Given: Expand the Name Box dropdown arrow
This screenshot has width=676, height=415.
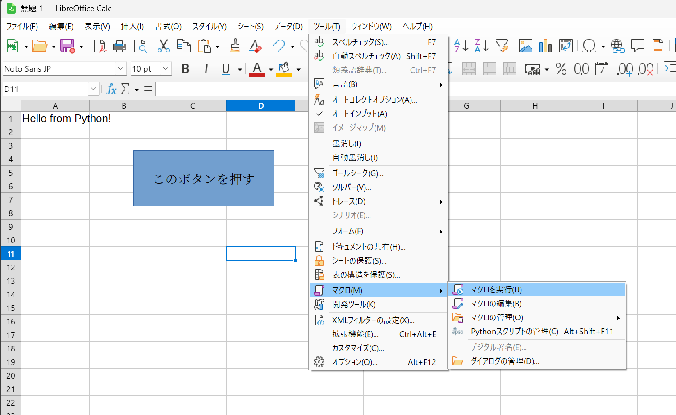Looking at the screenshot, I should [x=93, y=89].
